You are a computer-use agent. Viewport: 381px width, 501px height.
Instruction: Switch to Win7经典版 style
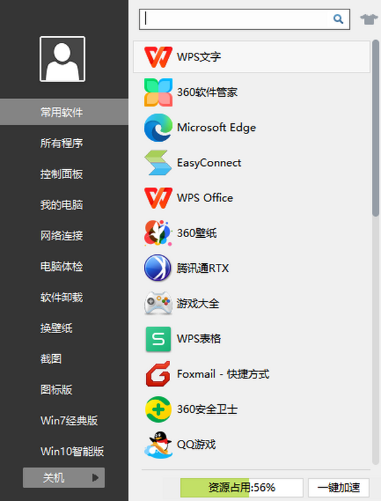click(69, 420)
